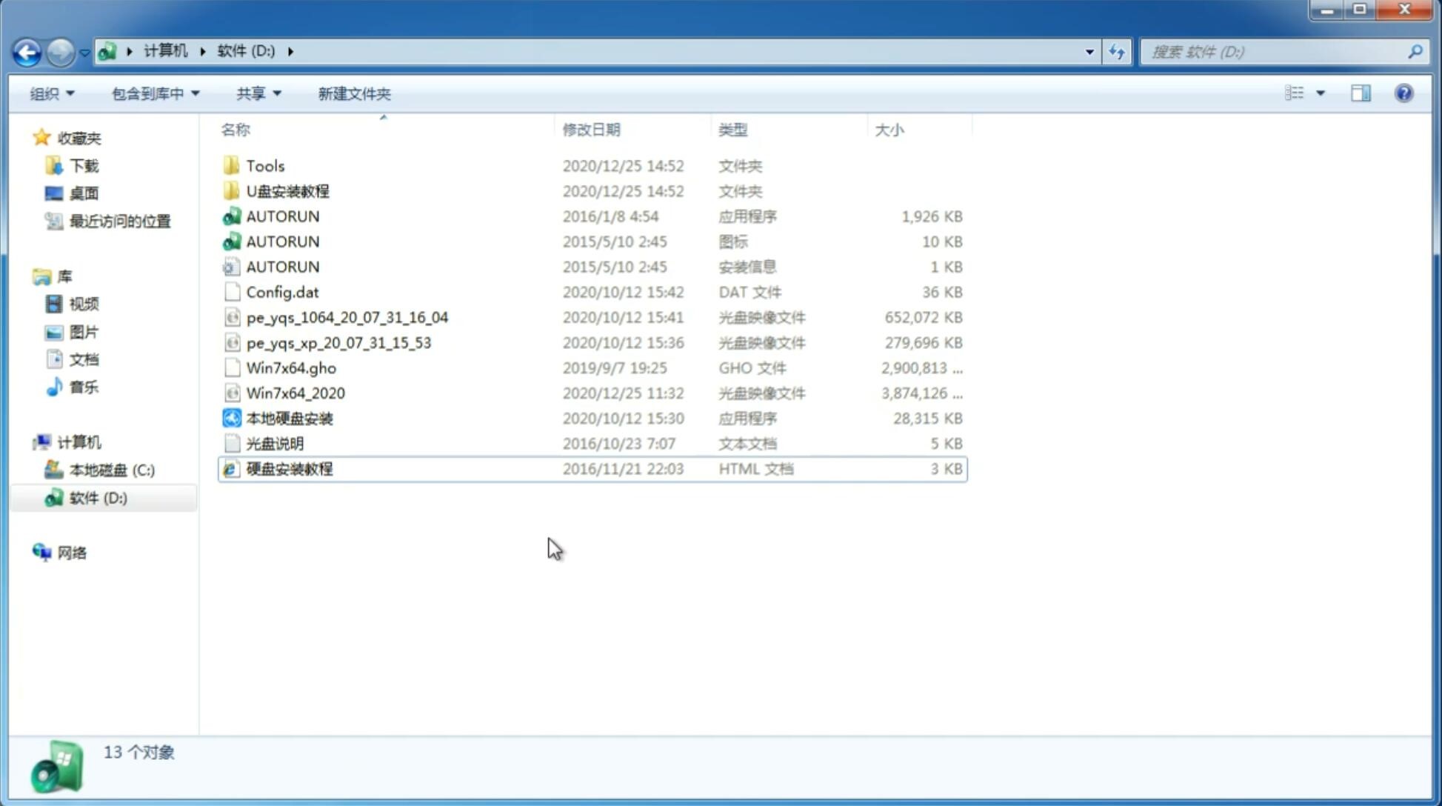Click the 新建文件夹 button
This screenshot has width=1442, height=806.
tap(353, 92)
